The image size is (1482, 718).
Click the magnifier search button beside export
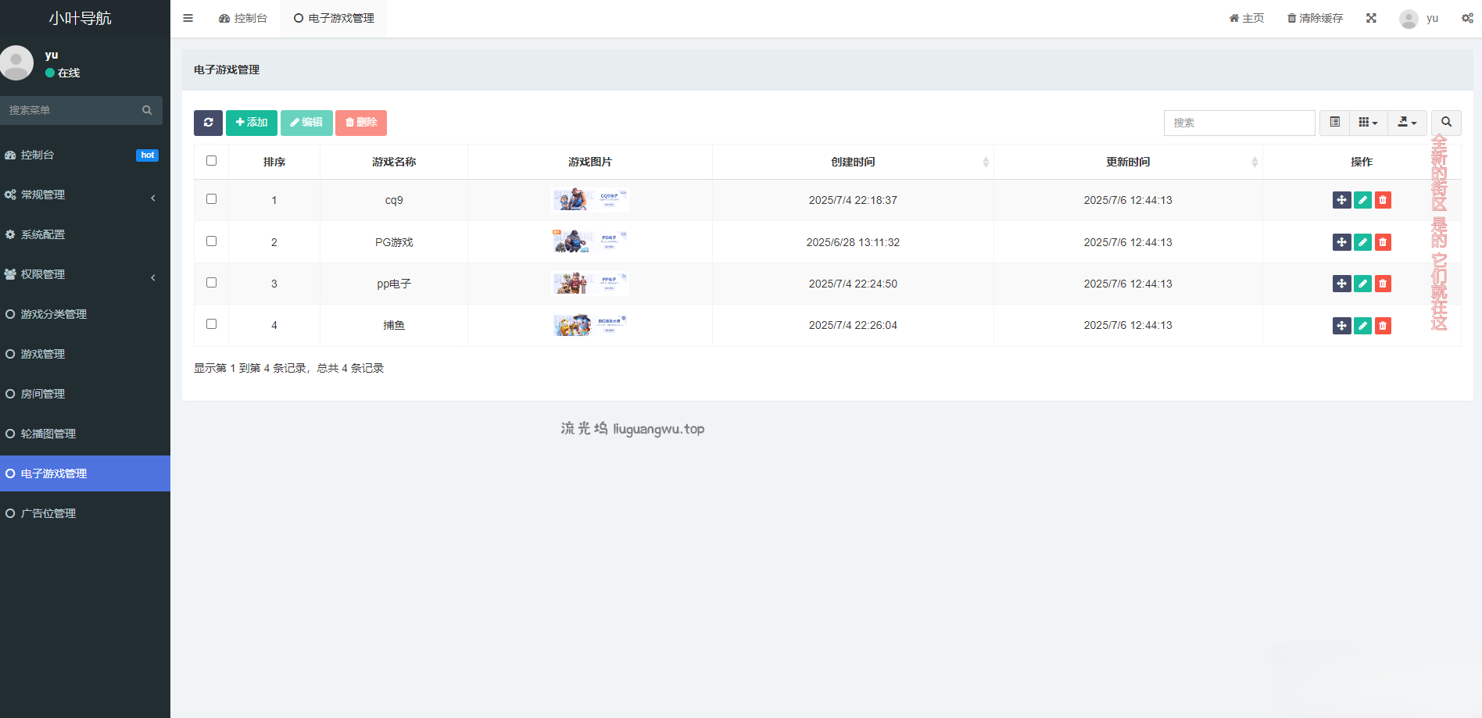click(x=1446, y=123)
